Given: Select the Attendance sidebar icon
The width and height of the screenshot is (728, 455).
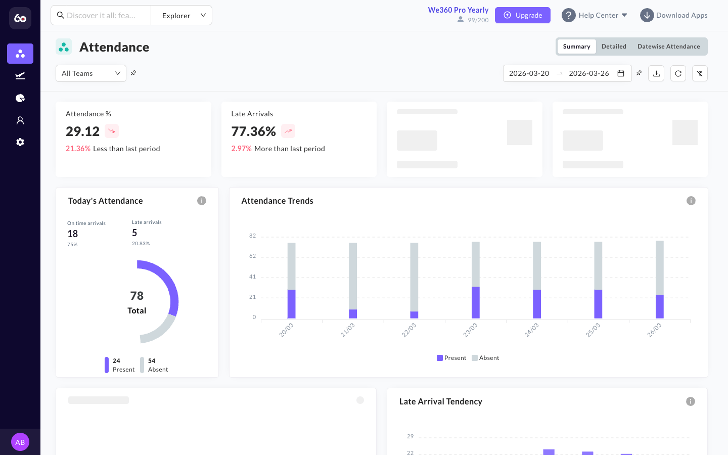Looking at the screenshot, I should click(20, 54).
